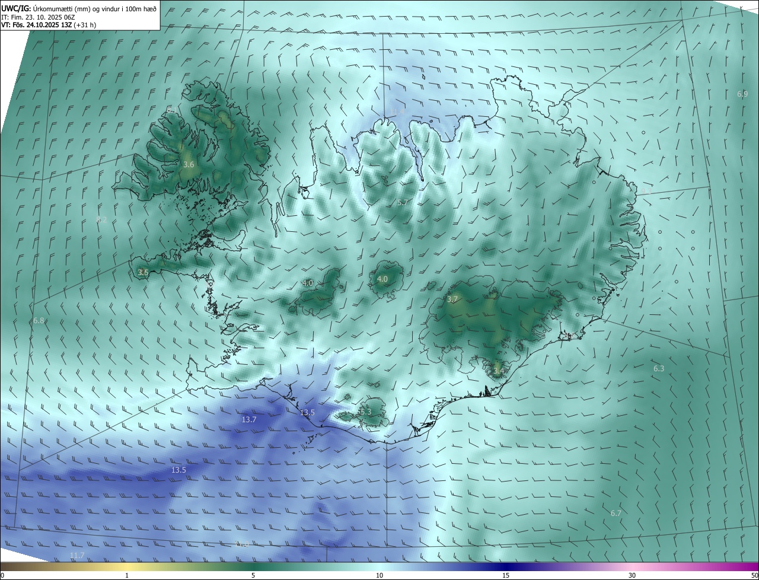Click the 'VT: Fös. 24.10.2025 13Z (+31 h)' line
759x580 pixels.
tap(49, 25)
